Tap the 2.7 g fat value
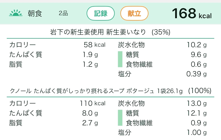 point(90,123)
